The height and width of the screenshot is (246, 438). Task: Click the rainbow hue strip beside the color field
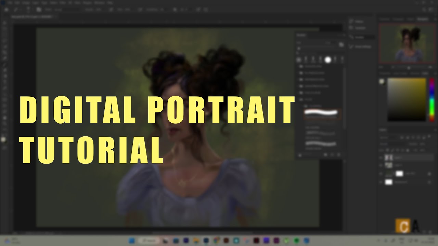432,99
